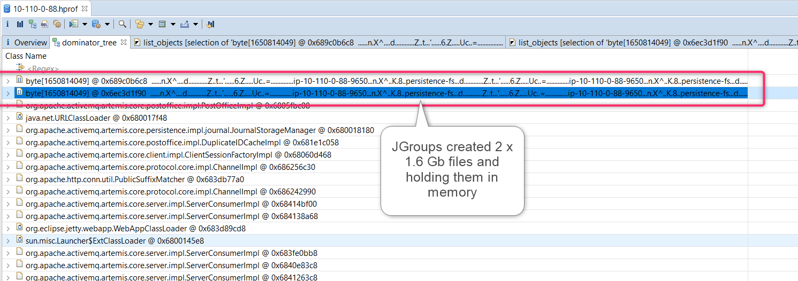Click the Class Name column header
Viewport: 798px width, 281px height.
26,56
